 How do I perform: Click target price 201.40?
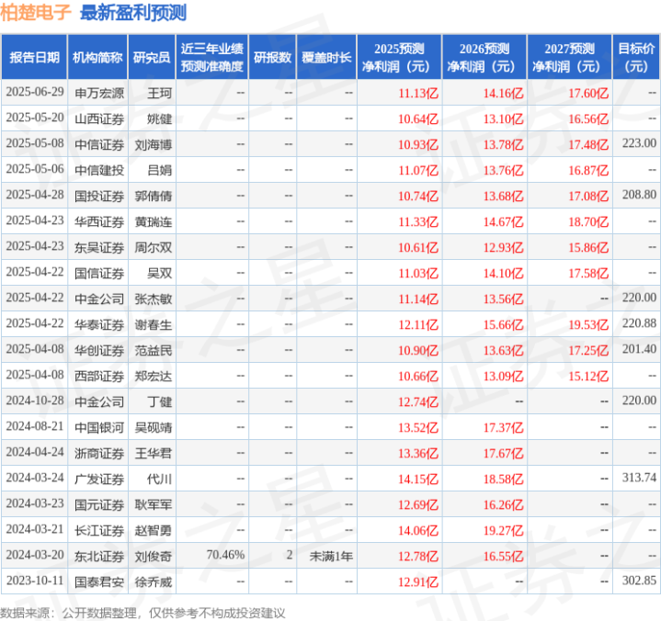(639, 349)
